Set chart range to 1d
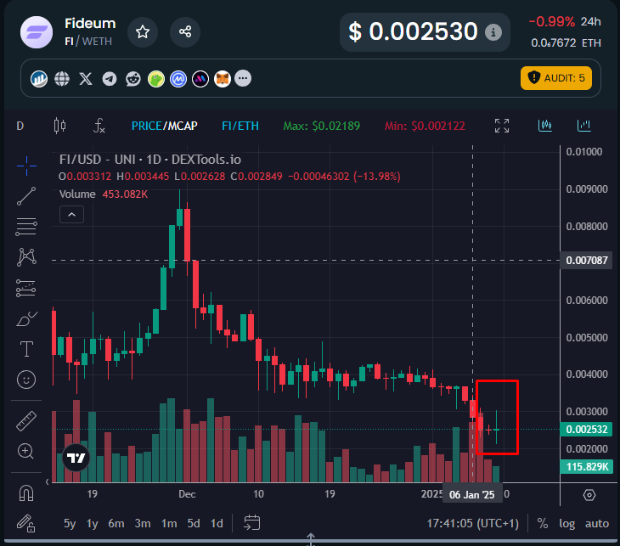Screen dimensions: 620x546 click(x=217, y=523)
